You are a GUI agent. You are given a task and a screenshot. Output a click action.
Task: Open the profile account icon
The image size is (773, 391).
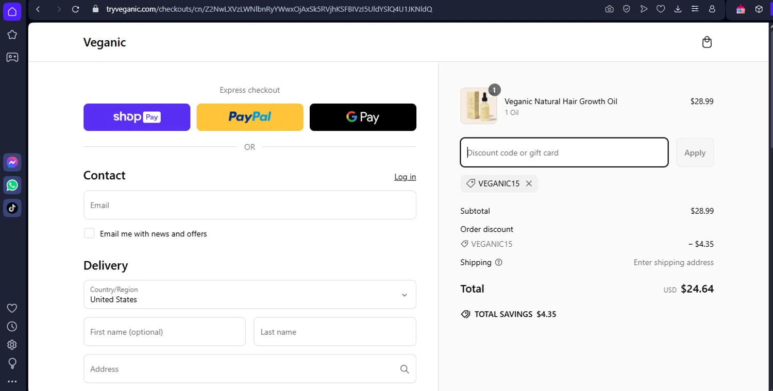pyautogui.click(x=712, y=9)
